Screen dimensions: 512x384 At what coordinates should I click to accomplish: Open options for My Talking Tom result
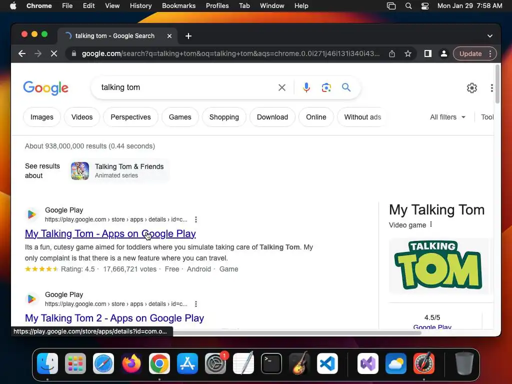pyautogui.click(x=196, y=219)
